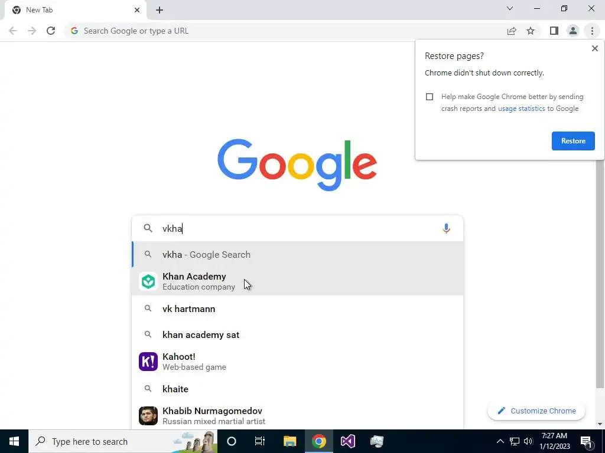605x453 pixels.
Task: Click the page vertical scrollbar
Action: coord(600,270)
